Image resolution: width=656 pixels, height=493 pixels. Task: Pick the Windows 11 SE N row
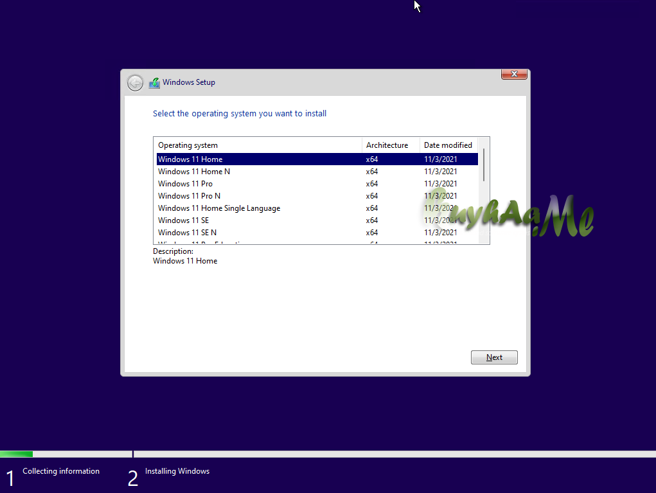pyautogui.click(x=317, y=232)
